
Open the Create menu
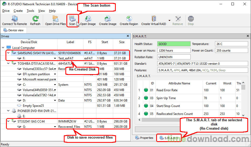pos(18,11)
